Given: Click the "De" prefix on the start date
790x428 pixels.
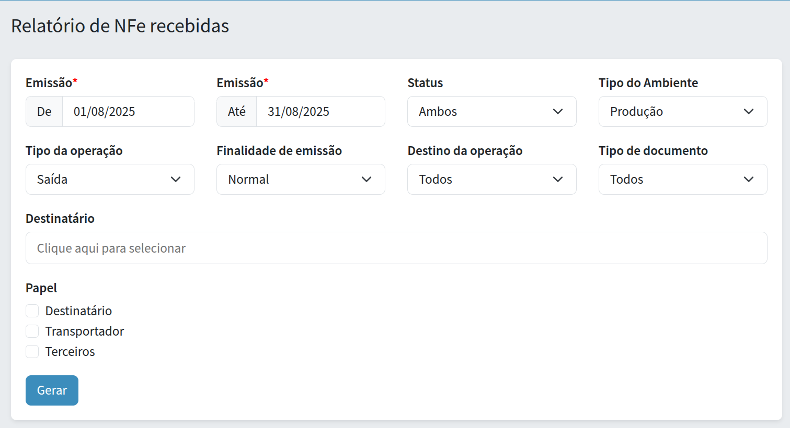Looking at the screenshot, I should pos(44,112).
